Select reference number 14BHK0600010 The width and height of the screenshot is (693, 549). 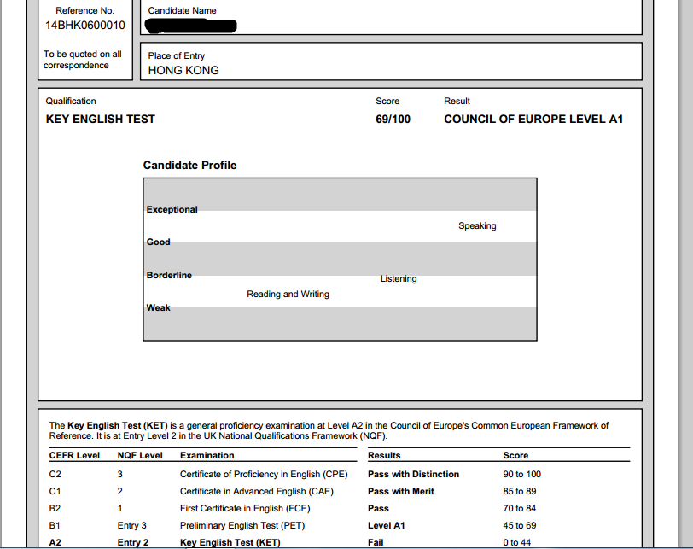(84, 26)
